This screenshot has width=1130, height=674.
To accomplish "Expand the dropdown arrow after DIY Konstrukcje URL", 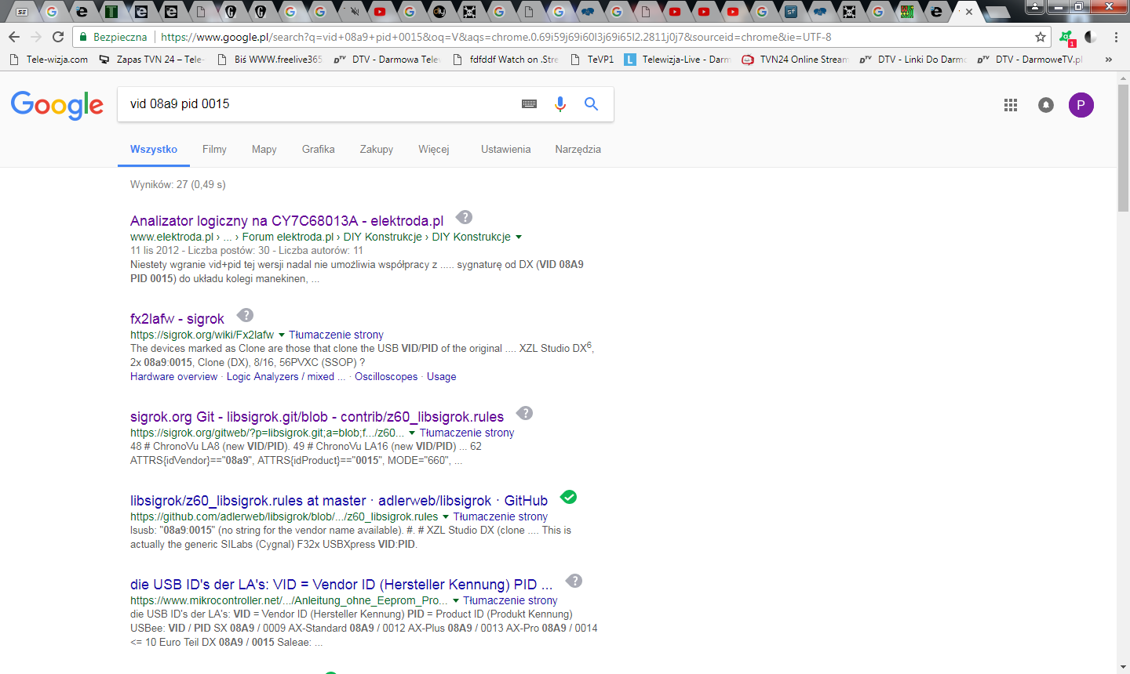I will coord(519,237).
